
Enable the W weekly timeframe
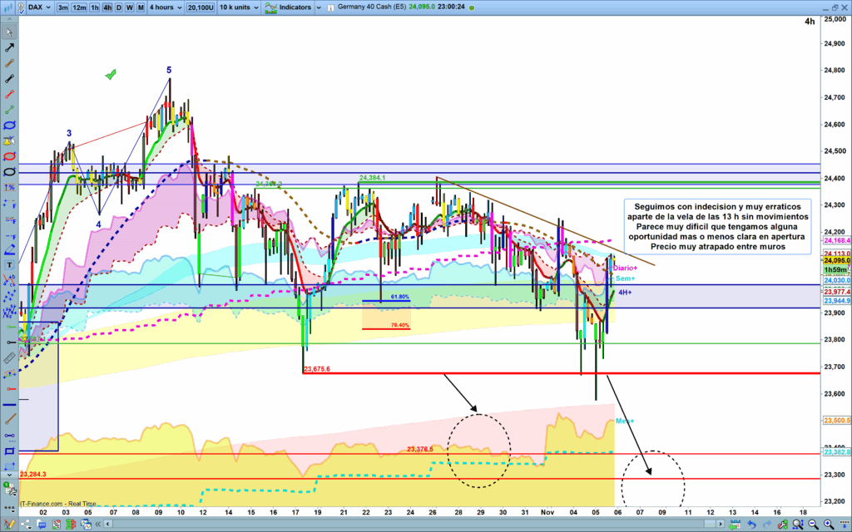(129, 7)
